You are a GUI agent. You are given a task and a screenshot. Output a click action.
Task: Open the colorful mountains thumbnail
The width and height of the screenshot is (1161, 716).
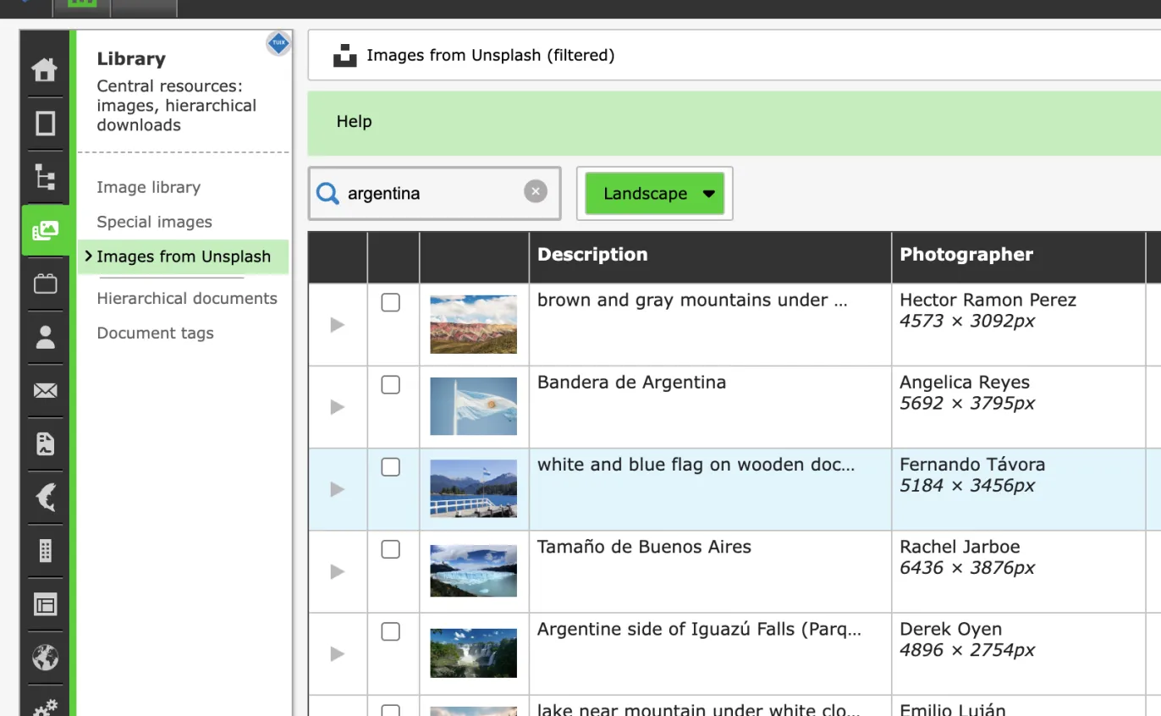pyautogui.click(x=473, y=324)
